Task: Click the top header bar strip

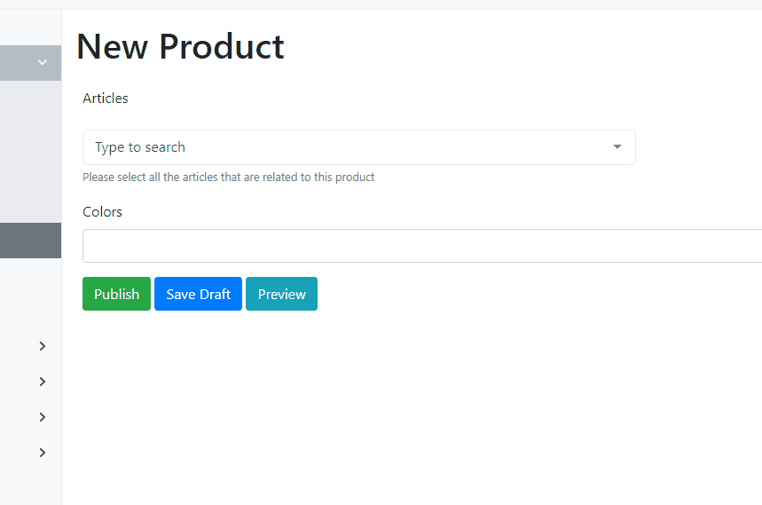Action: [x=381, y=4]
